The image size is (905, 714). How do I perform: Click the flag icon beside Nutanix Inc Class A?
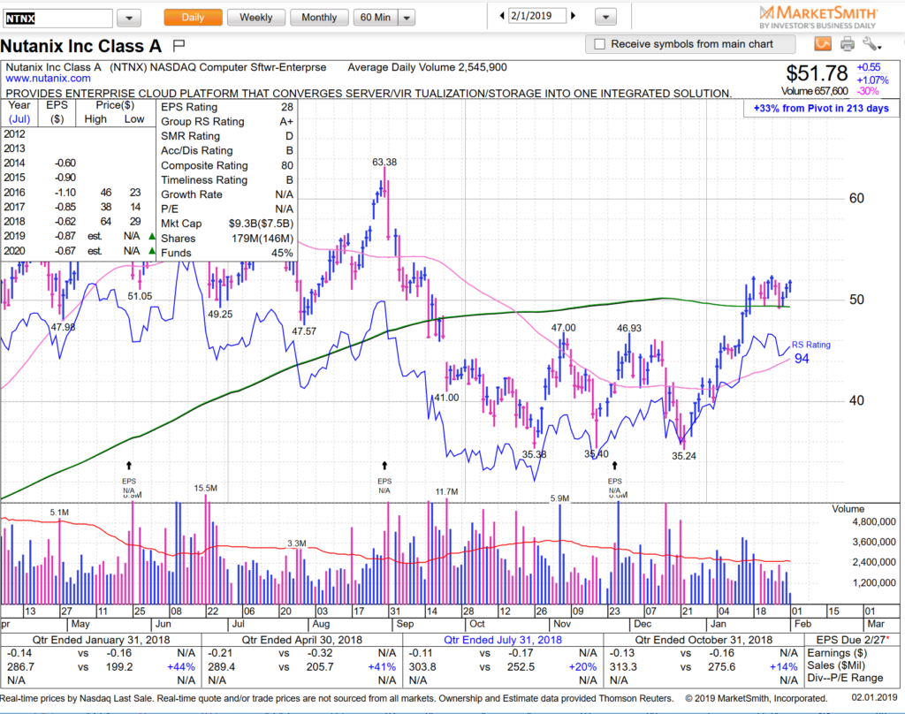[179, 44]
